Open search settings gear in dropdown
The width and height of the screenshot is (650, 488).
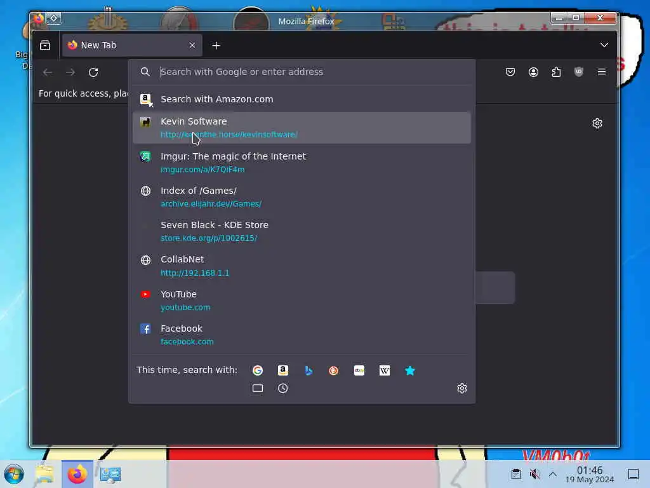pyautogui.click(x=462, y=388)
